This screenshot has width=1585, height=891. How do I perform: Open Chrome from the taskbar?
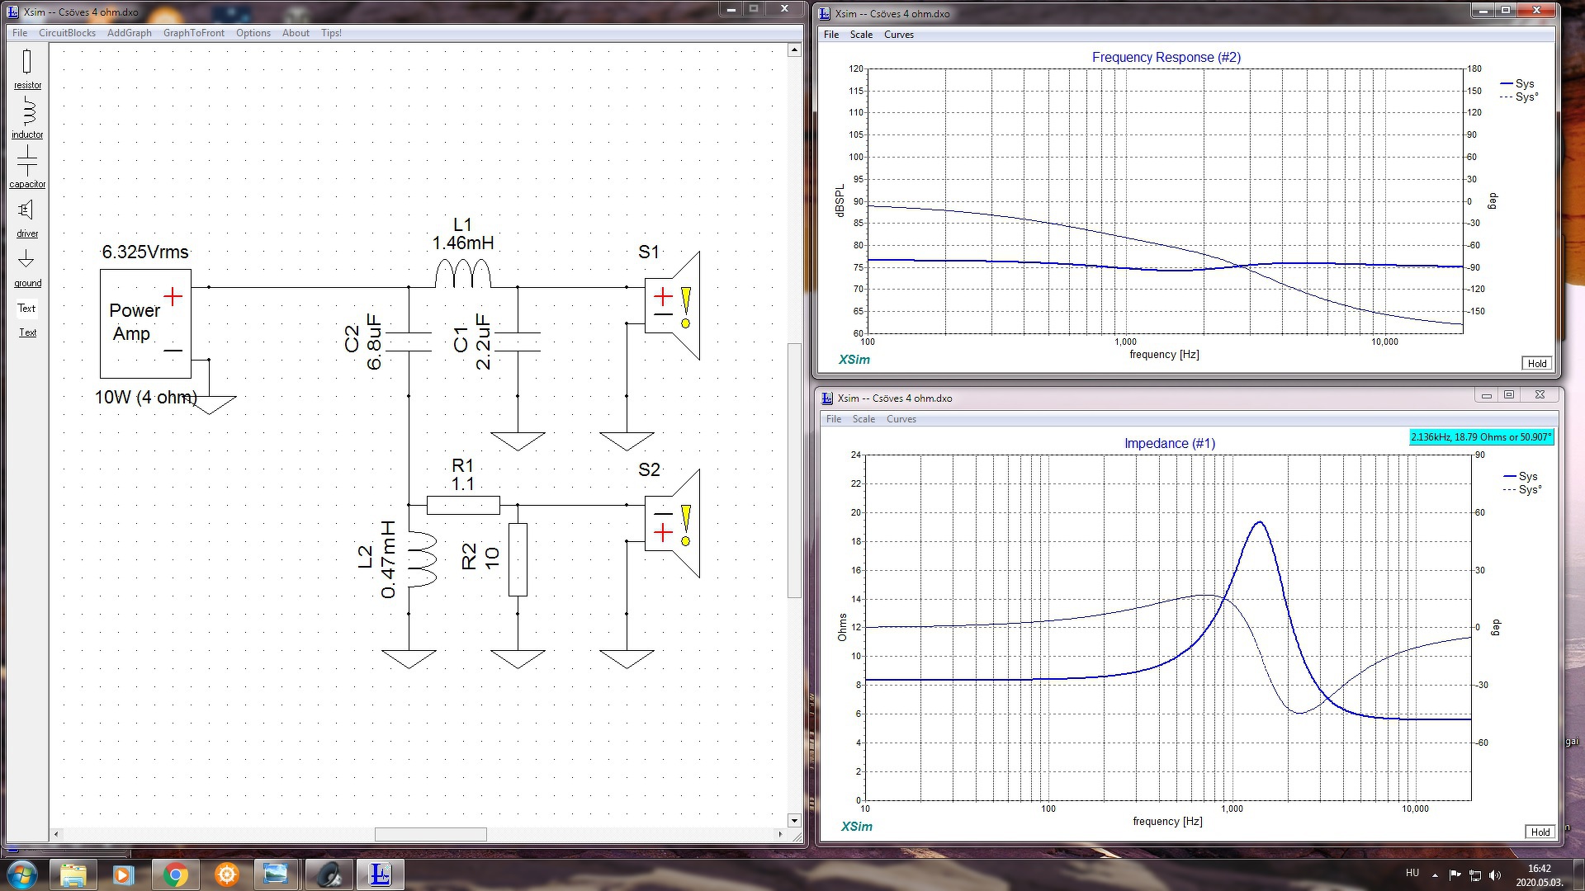click(175, 874)
